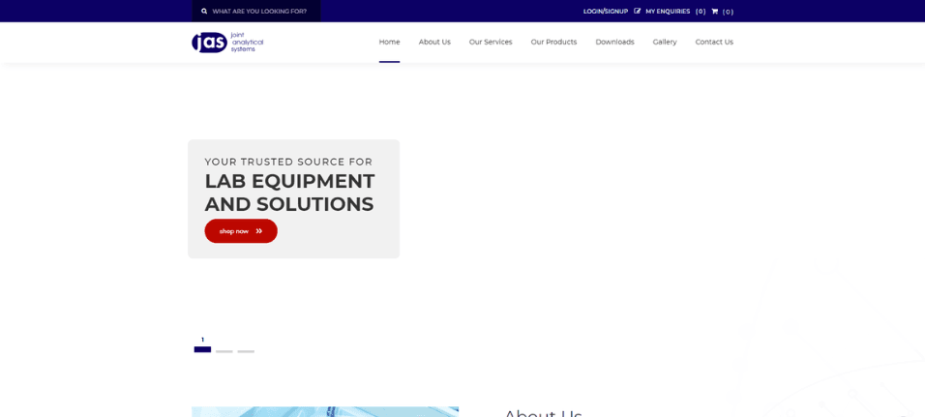The image size is (925, 417).
Task: Open the Downloads menu item
Action: [x=614, y=42]
